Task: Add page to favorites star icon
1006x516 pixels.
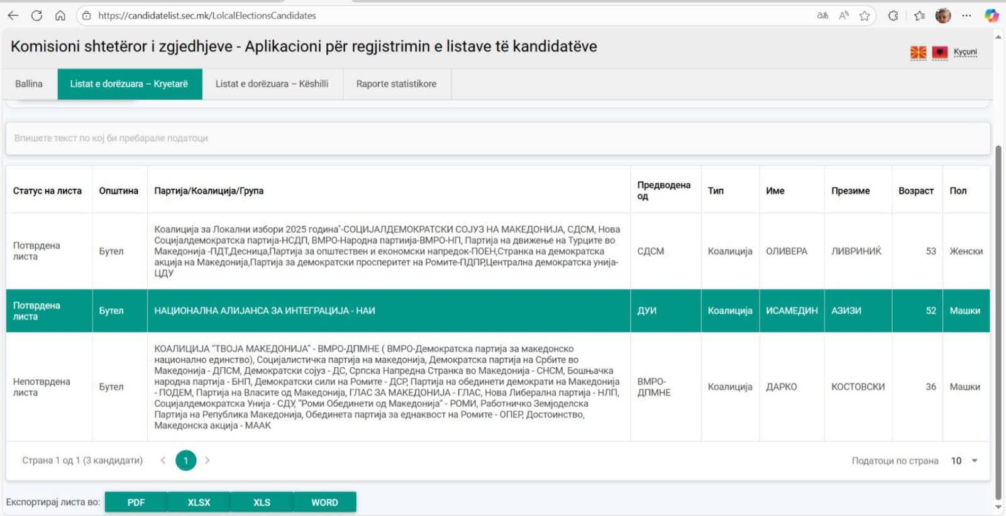Action: [x=865, y=16]
